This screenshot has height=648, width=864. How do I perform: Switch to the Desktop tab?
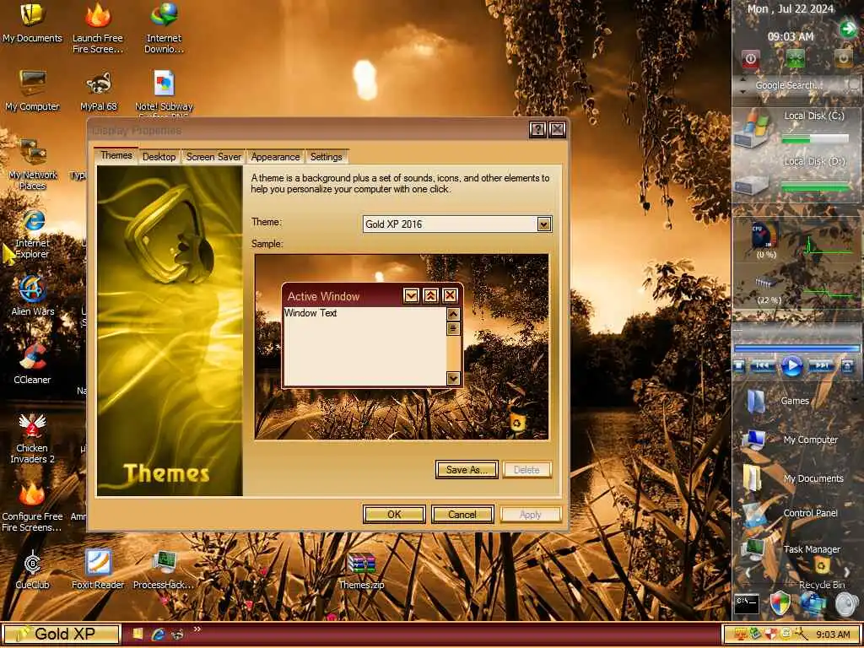[159, 157]
